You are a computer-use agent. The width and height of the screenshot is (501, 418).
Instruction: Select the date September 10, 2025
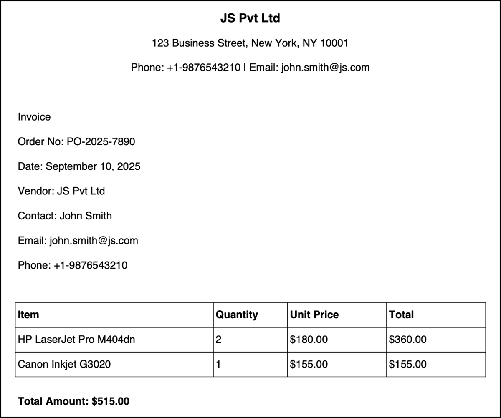93,166
